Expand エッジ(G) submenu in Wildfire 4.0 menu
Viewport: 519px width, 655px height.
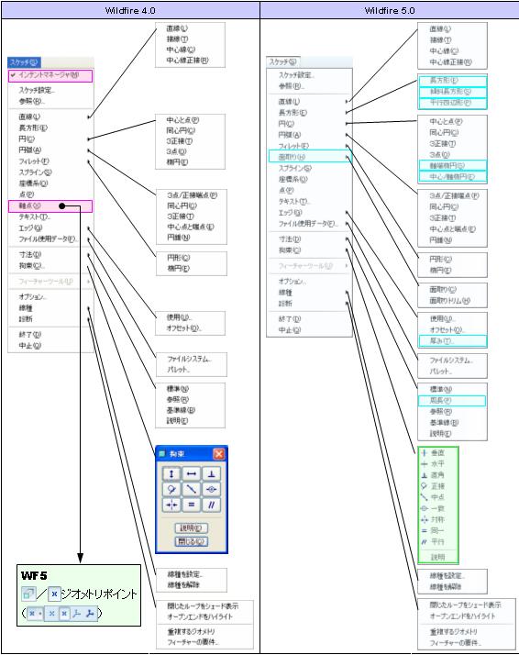[50, 228]
